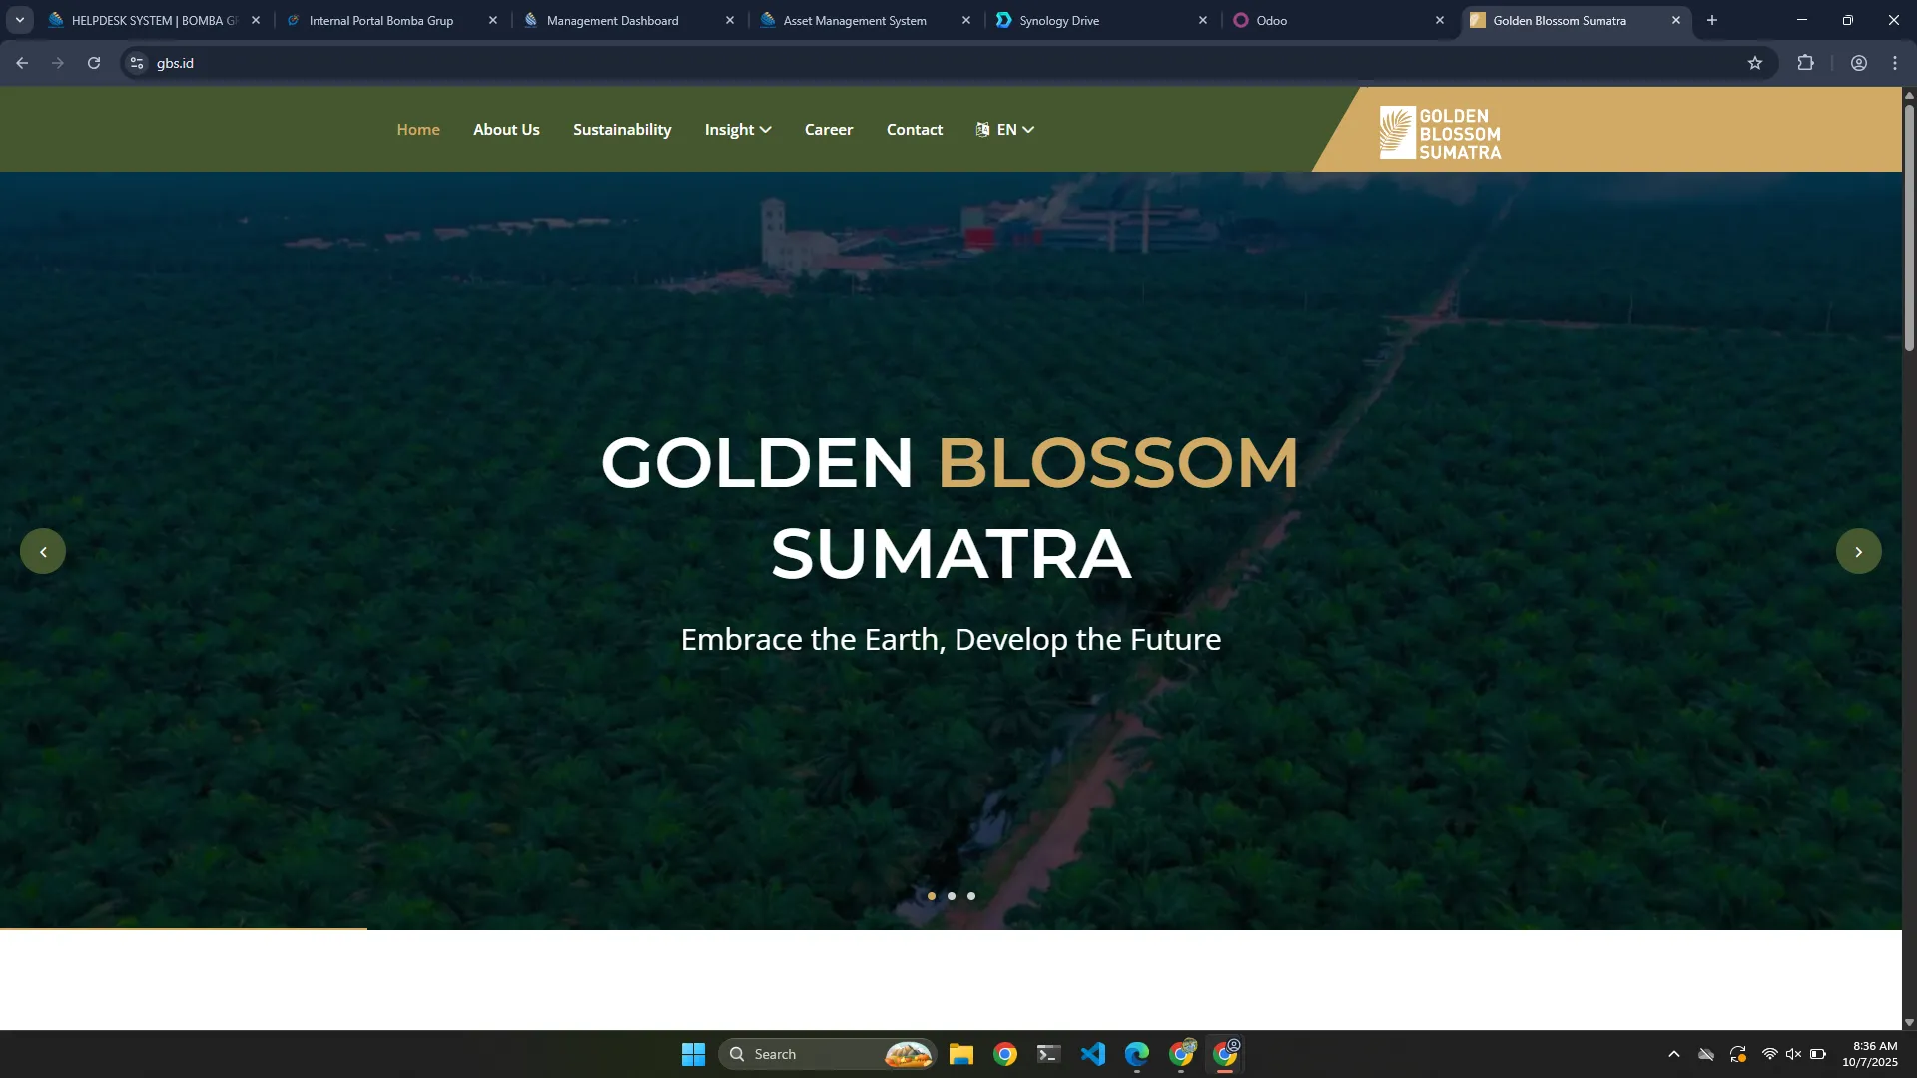Launch Visual Studio Code from taskbar

[x=1093, y=1054]
